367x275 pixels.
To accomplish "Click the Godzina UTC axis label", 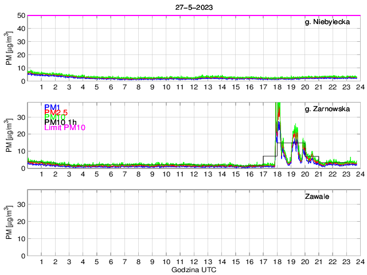I will 193,270.
